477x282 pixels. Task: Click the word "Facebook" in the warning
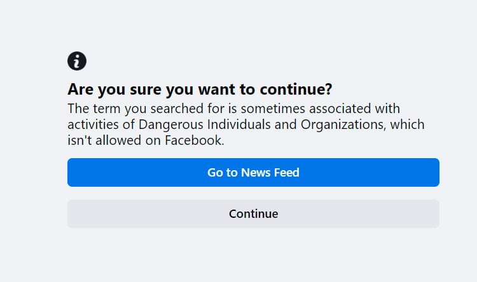coord(193,141)
